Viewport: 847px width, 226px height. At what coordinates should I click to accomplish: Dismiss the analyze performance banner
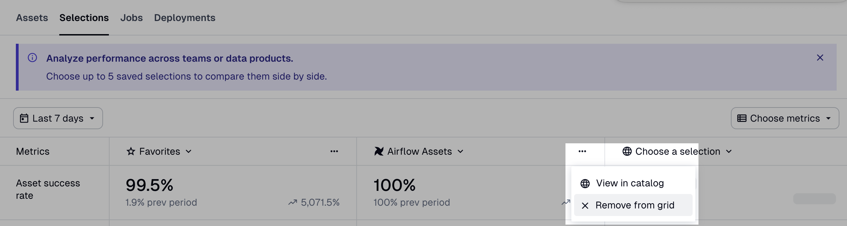click(x=820, y=58)
